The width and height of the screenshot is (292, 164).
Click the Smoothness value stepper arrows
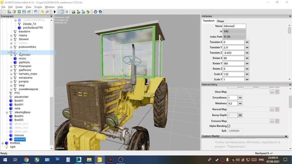240,97
